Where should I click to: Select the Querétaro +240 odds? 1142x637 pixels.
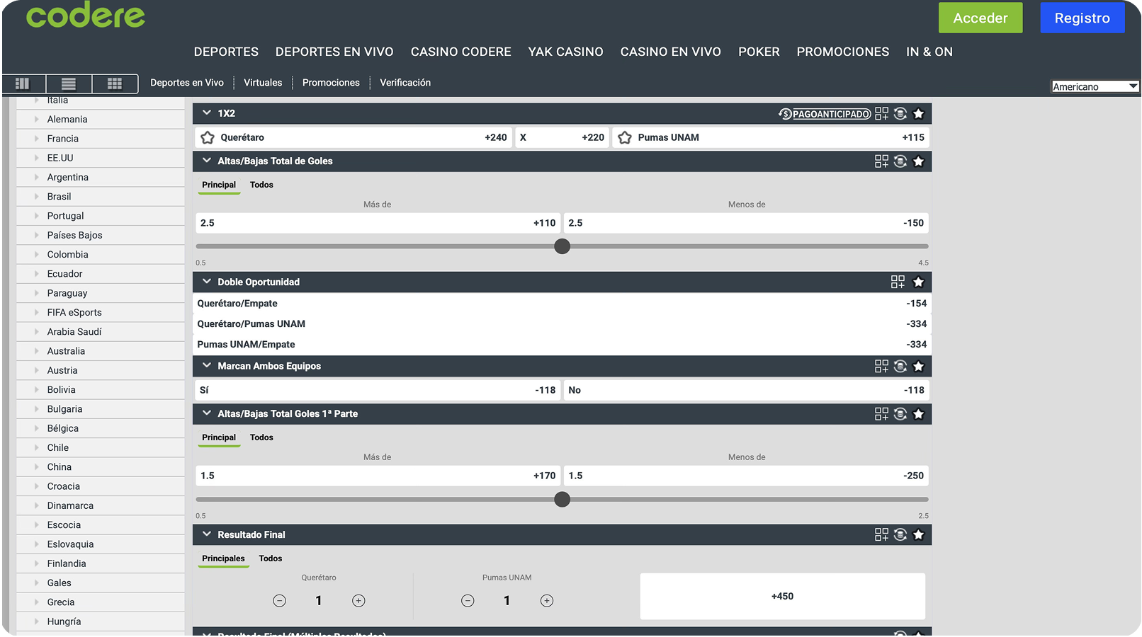coord(354,137)
